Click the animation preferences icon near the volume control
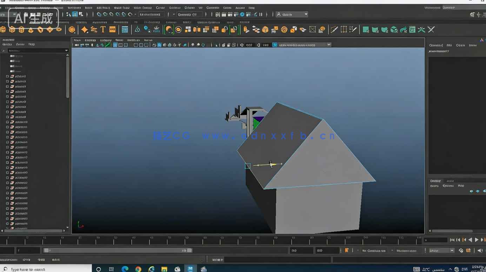Viewport: 486px width, 272px height. pyautogui.click(x=468, y=250)
